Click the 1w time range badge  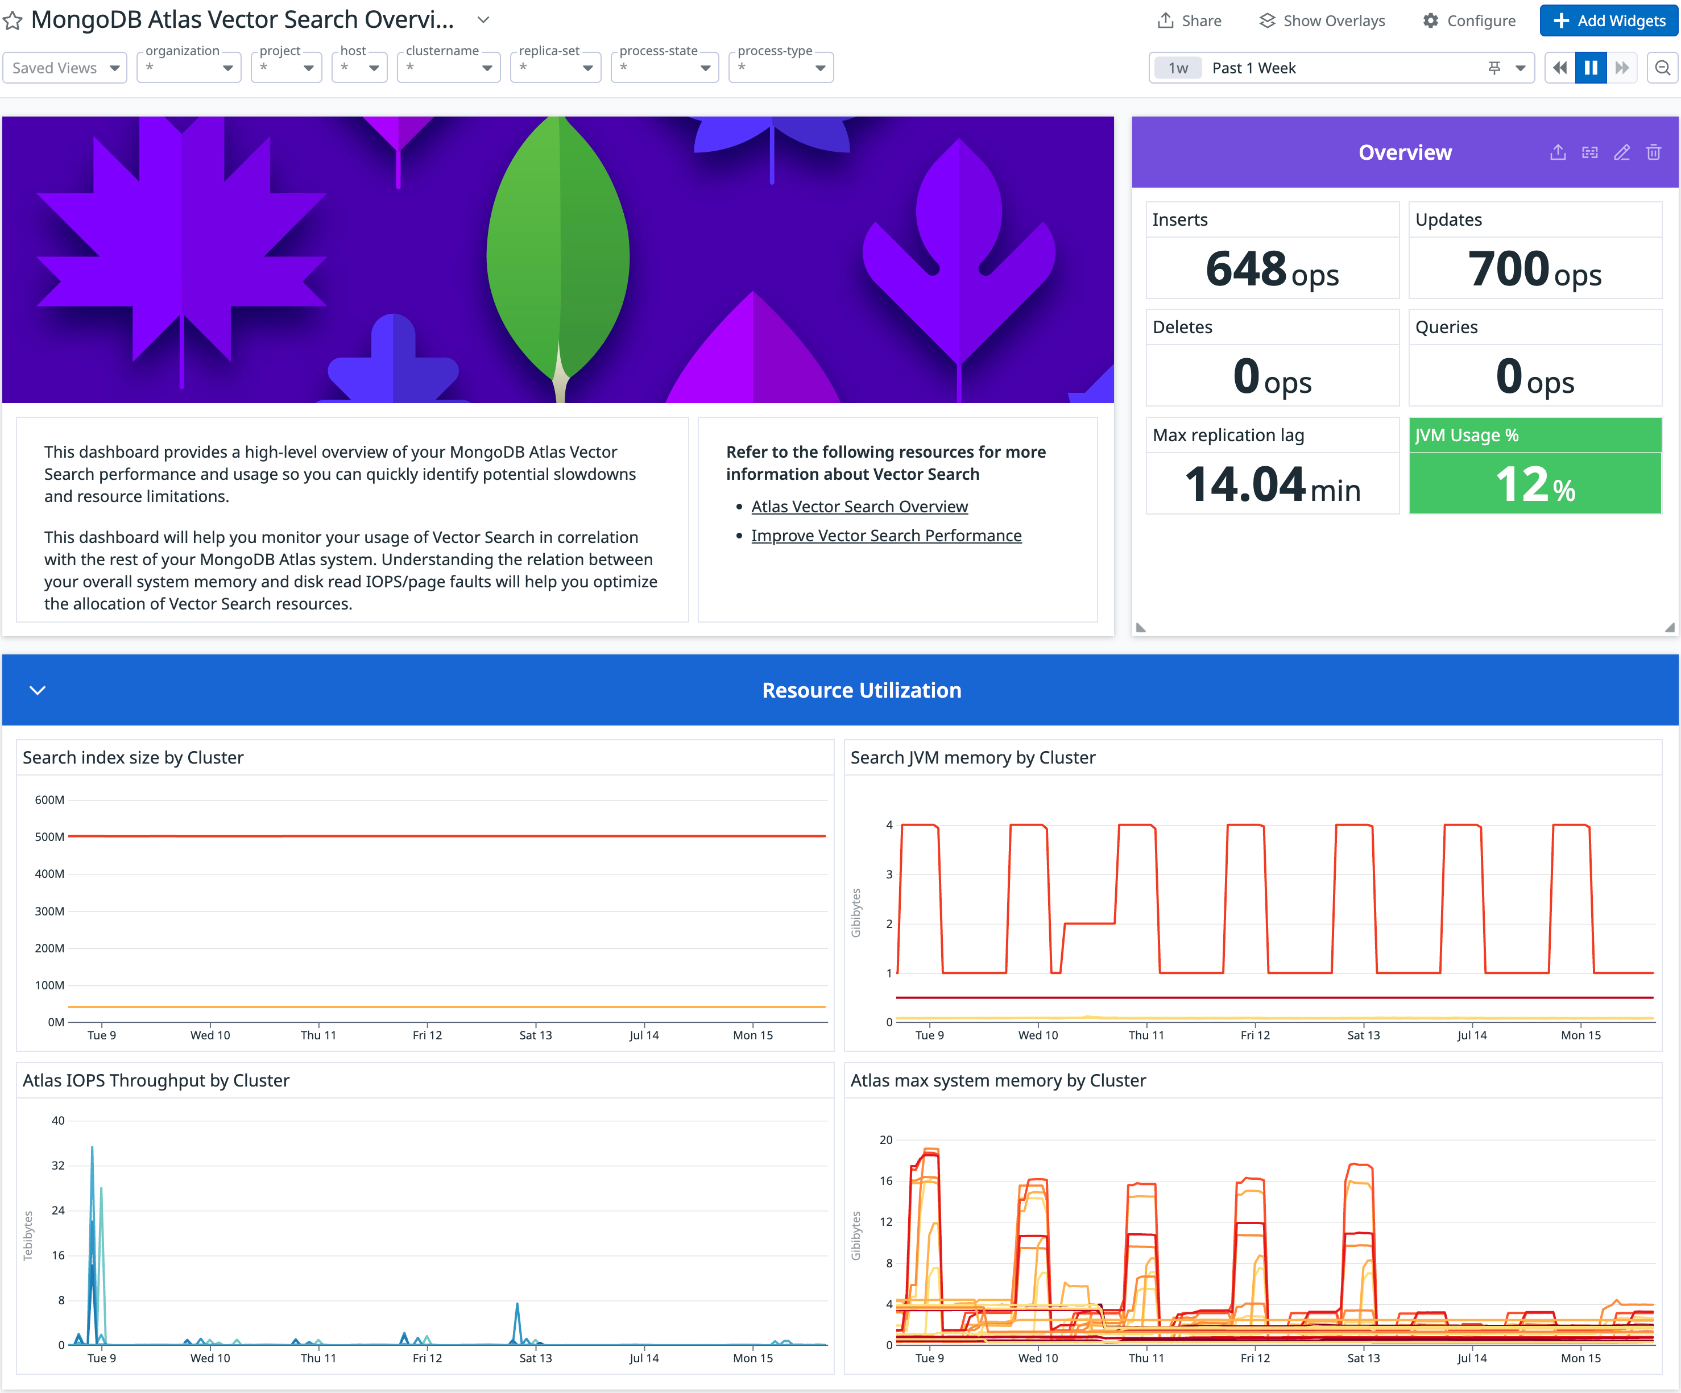(1177, 68)
